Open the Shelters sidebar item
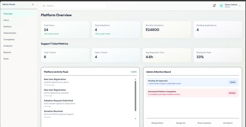This screenshot has height=127, width=246. pyautogui.click(x=19, y=27)
